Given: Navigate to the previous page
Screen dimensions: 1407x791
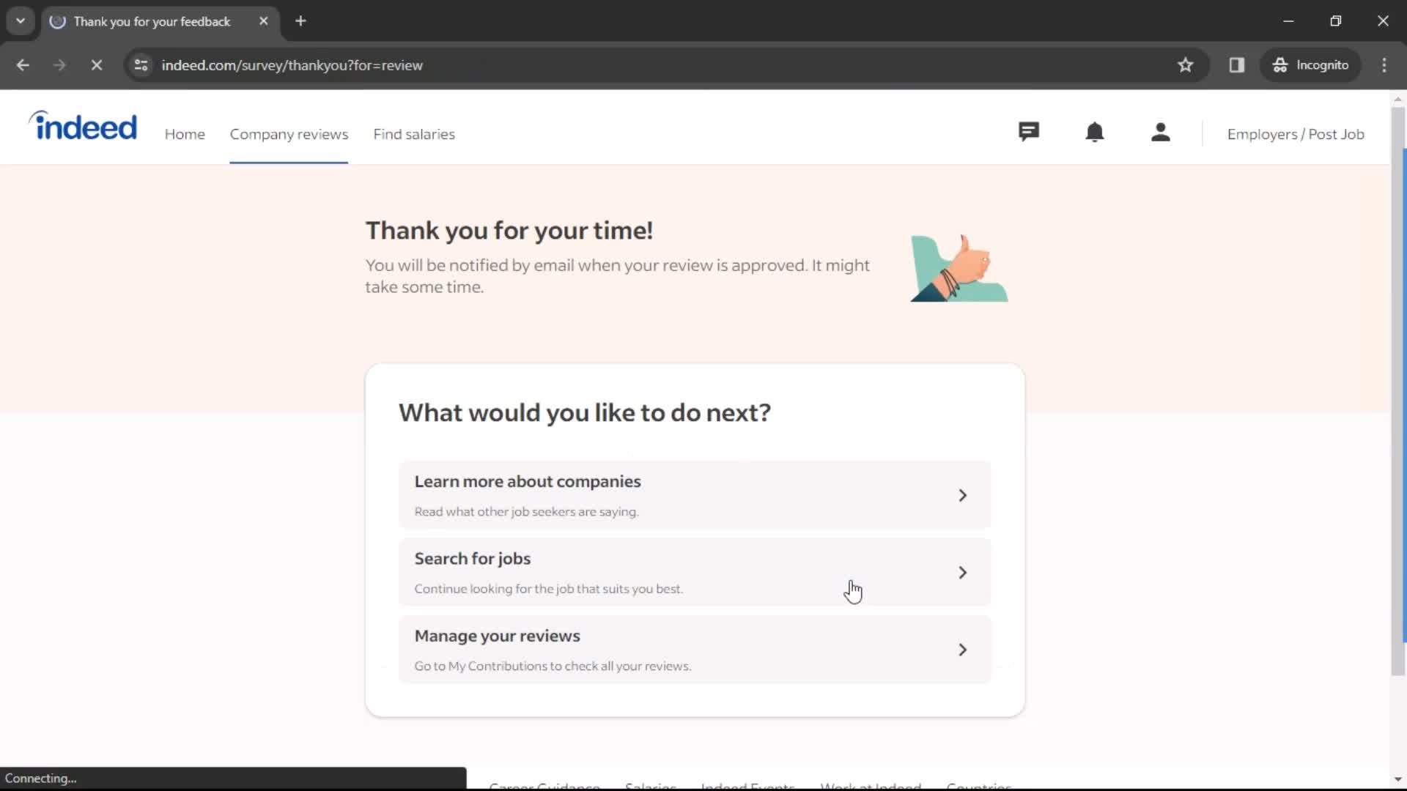Looking at the screenshot, I should click(x=22, y=64).
